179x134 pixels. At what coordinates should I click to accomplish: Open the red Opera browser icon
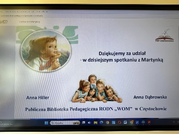(120, 122)
